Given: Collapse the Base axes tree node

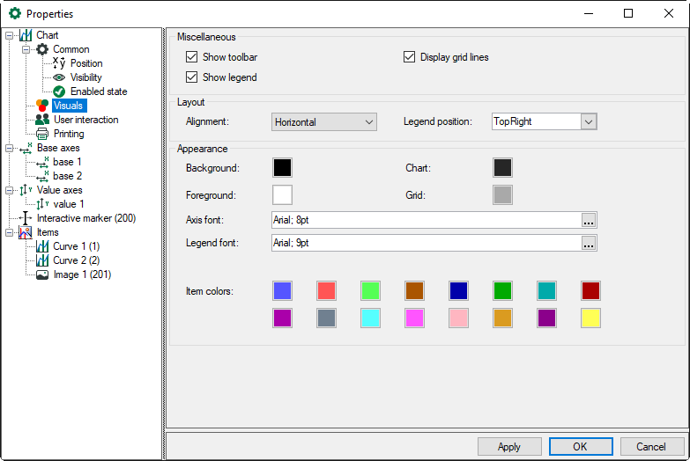Looking at the screenshot, I should pyautogui.click(x=9, y=149).
